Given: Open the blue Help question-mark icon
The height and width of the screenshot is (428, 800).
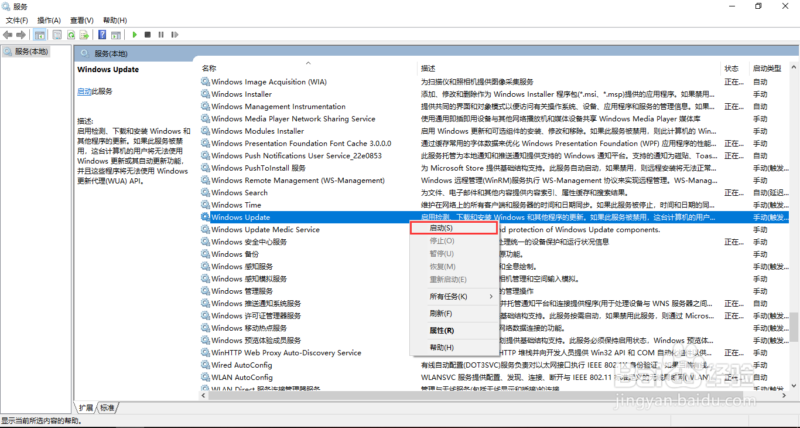Looking at the screenshot, I should tap(102, 35).
